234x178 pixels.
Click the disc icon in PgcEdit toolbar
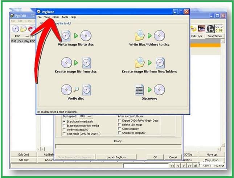[16, 29]
